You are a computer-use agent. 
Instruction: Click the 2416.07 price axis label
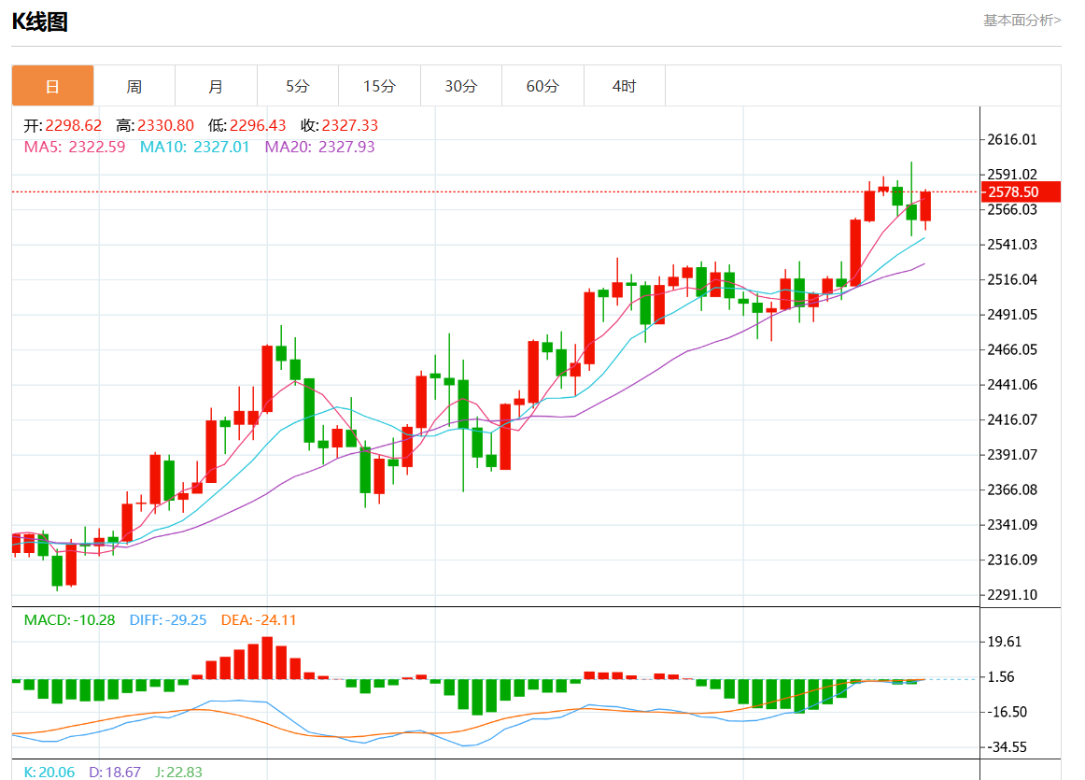pyautogui.click(x=1011, y=419)
